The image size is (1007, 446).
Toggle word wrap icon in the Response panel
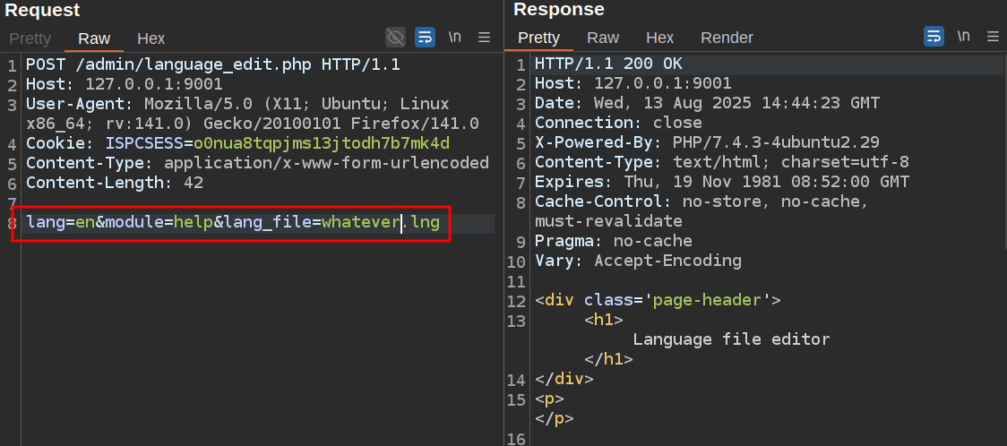point(934,37)
